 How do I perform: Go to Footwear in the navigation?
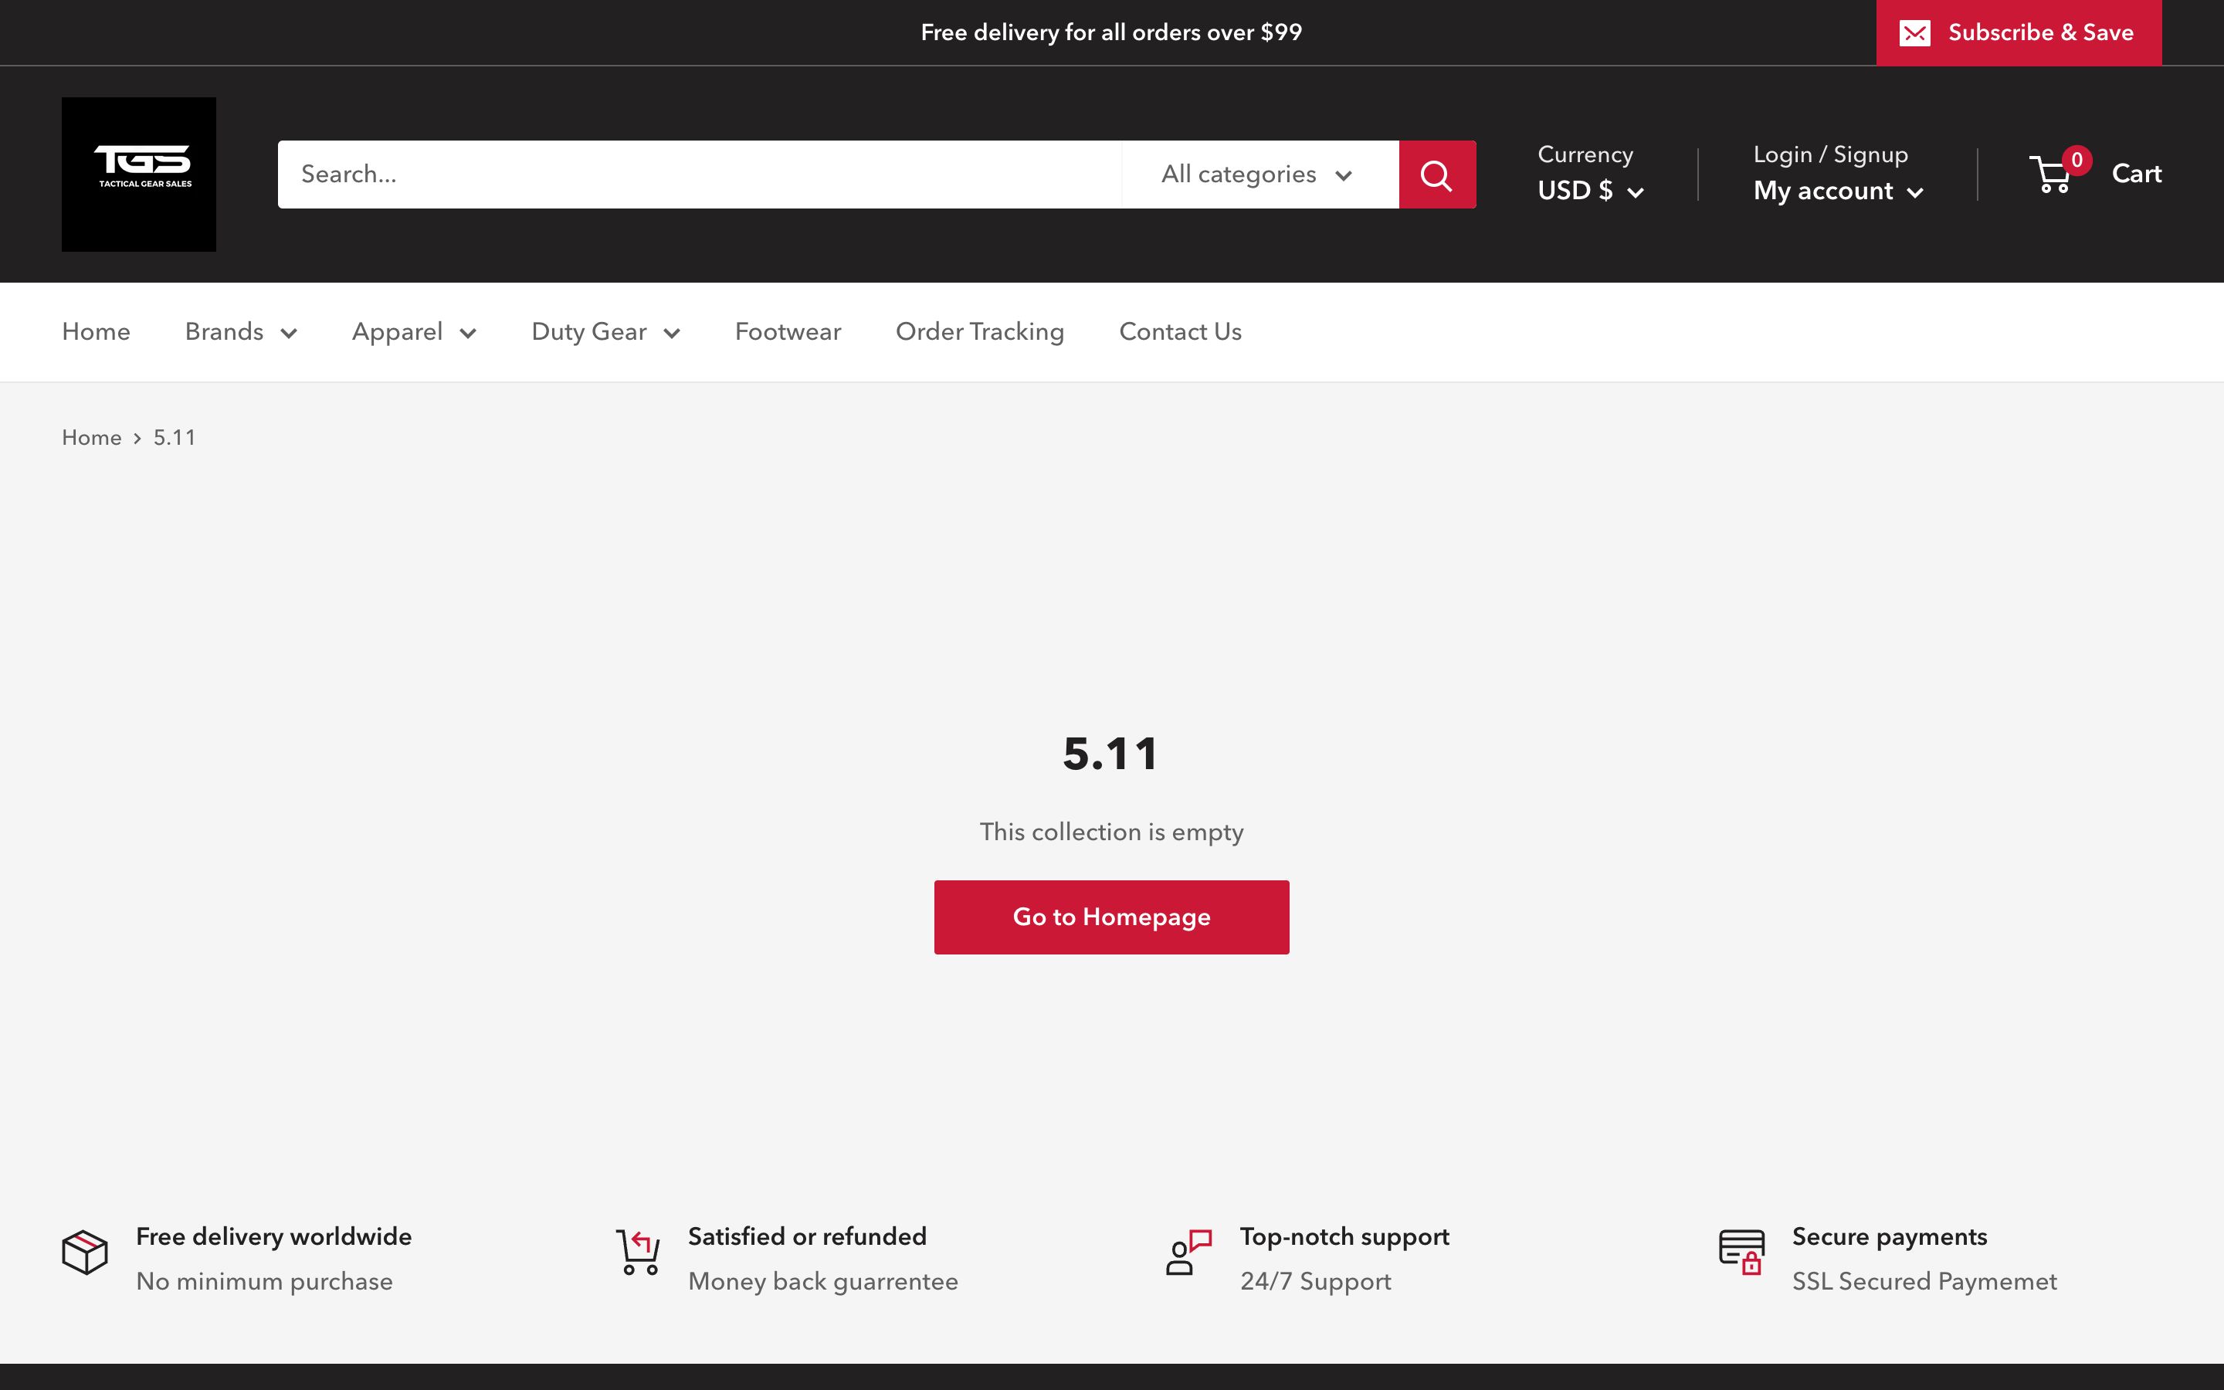(x=788, y=332)
